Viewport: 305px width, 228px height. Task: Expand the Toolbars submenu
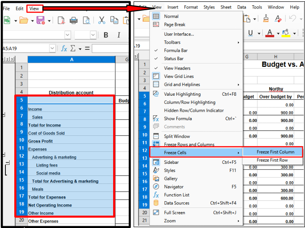coord(196,42)
